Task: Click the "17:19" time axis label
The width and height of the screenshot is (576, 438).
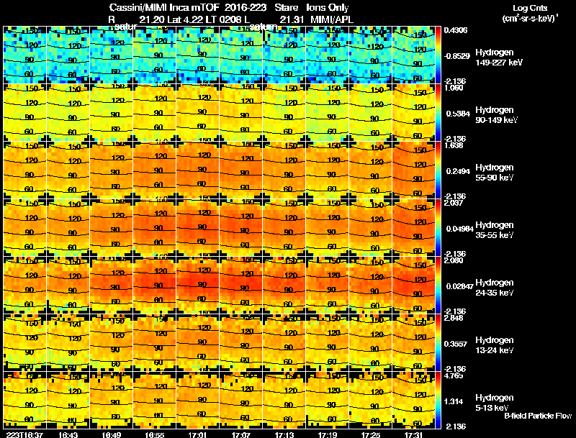Action: tap(328, 434)
